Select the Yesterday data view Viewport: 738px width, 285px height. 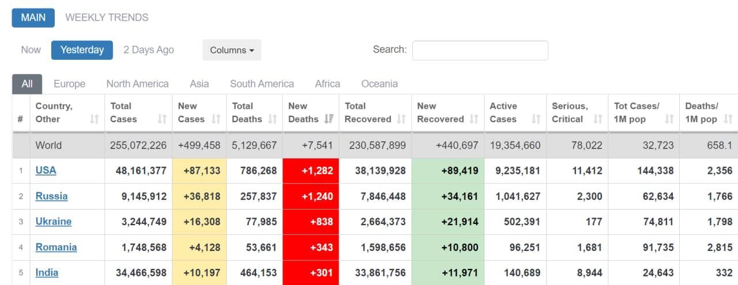(82, 50)
